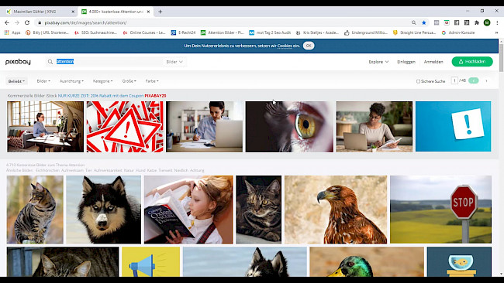This screenshot has width=504, height=283.
Task: Click Anmelden
Action: point(433,62)
